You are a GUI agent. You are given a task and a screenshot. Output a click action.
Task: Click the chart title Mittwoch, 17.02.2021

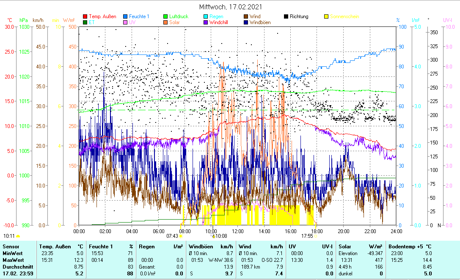point(230,7)
